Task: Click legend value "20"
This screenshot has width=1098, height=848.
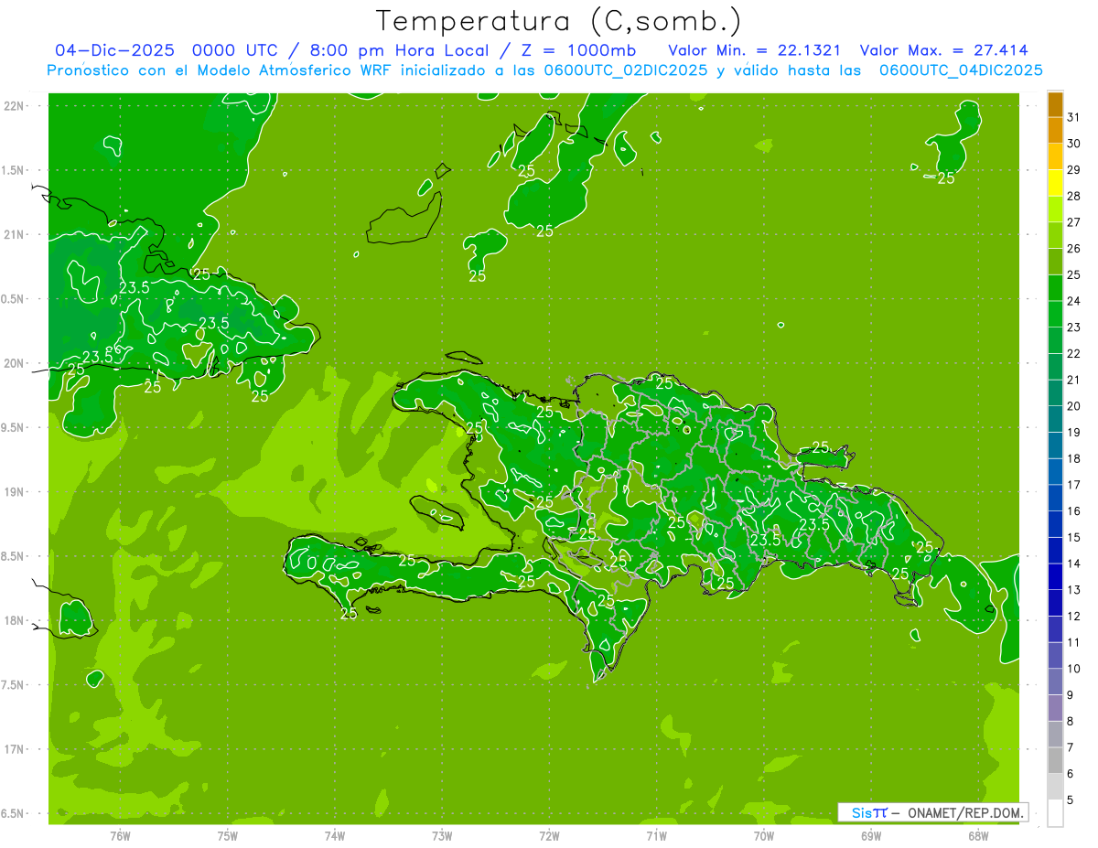Action: pyautogui.click(x=1074, y=406)
